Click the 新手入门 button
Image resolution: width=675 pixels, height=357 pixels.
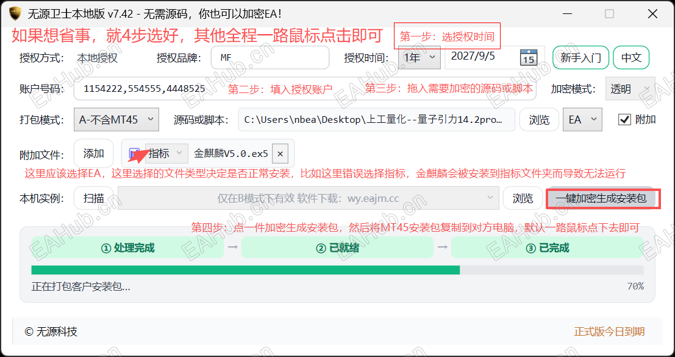[x=580, y=58]
